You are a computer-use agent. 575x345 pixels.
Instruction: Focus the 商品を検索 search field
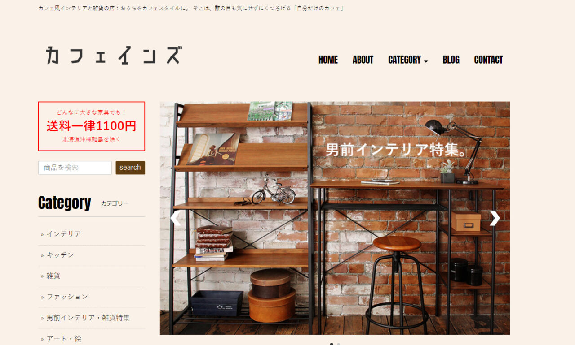click(75, 168)
